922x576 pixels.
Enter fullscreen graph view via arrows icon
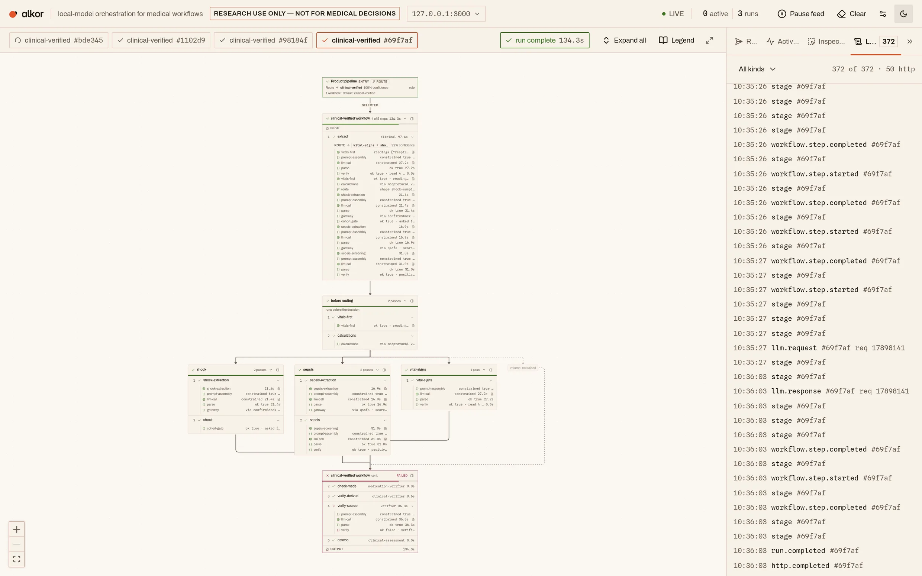pyautogui.click(x=709, y=41)
